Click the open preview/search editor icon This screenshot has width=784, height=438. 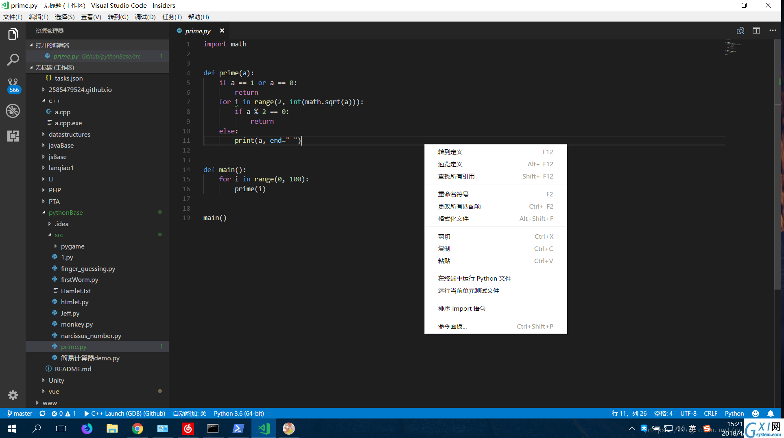click(x=740, y=31)
